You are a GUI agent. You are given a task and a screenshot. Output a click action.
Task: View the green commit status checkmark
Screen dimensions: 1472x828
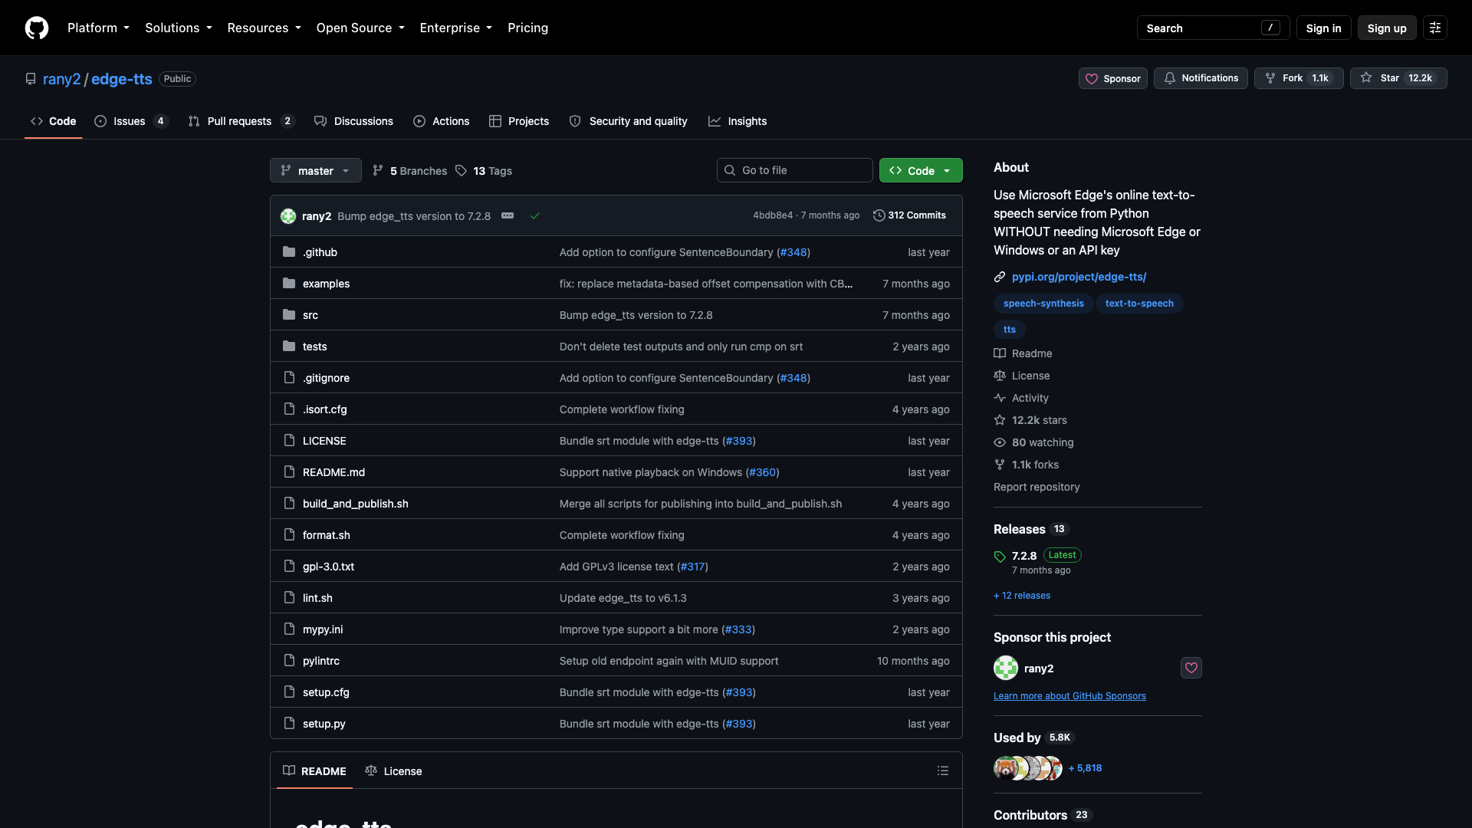point(535,215)
